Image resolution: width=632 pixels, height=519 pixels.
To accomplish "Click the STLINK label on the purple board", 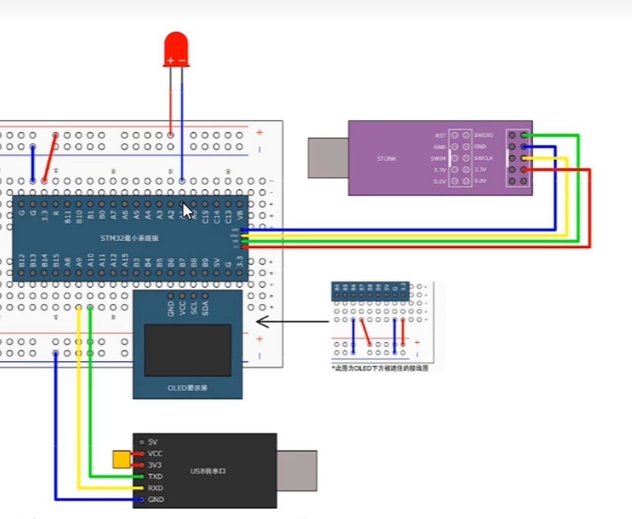I will coord(387,159).
